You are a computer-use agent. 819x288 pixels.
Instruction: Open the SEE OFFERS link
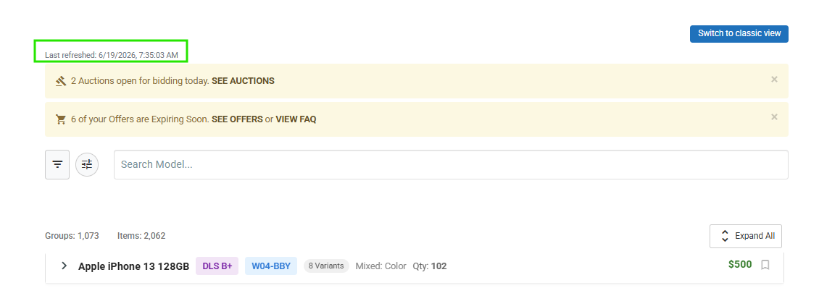[237, 119]
